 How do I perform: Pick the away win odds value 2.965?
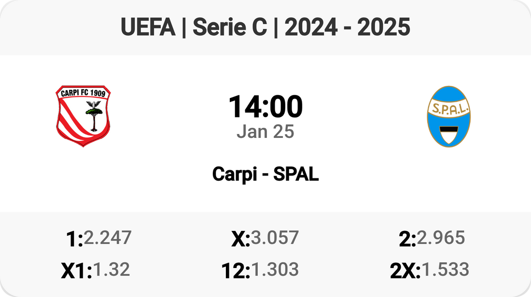coord(441,238)
